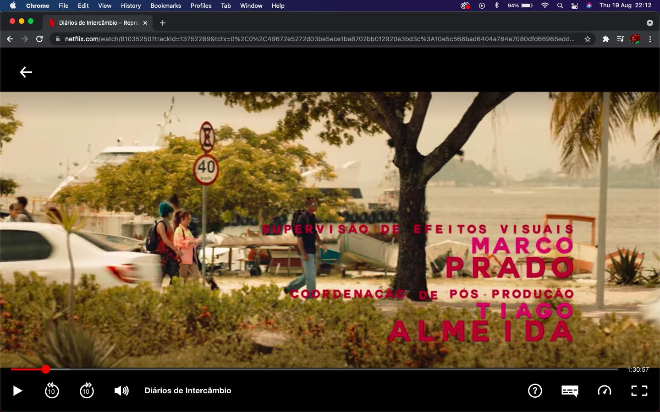Check battery status at 94%
The image size is (660, 412).
[x=520, y=5]
